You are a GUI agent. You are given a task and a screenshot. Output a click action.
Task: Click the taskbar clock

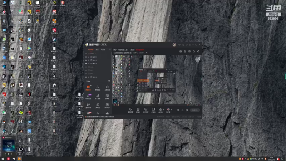tap(272, 159)
